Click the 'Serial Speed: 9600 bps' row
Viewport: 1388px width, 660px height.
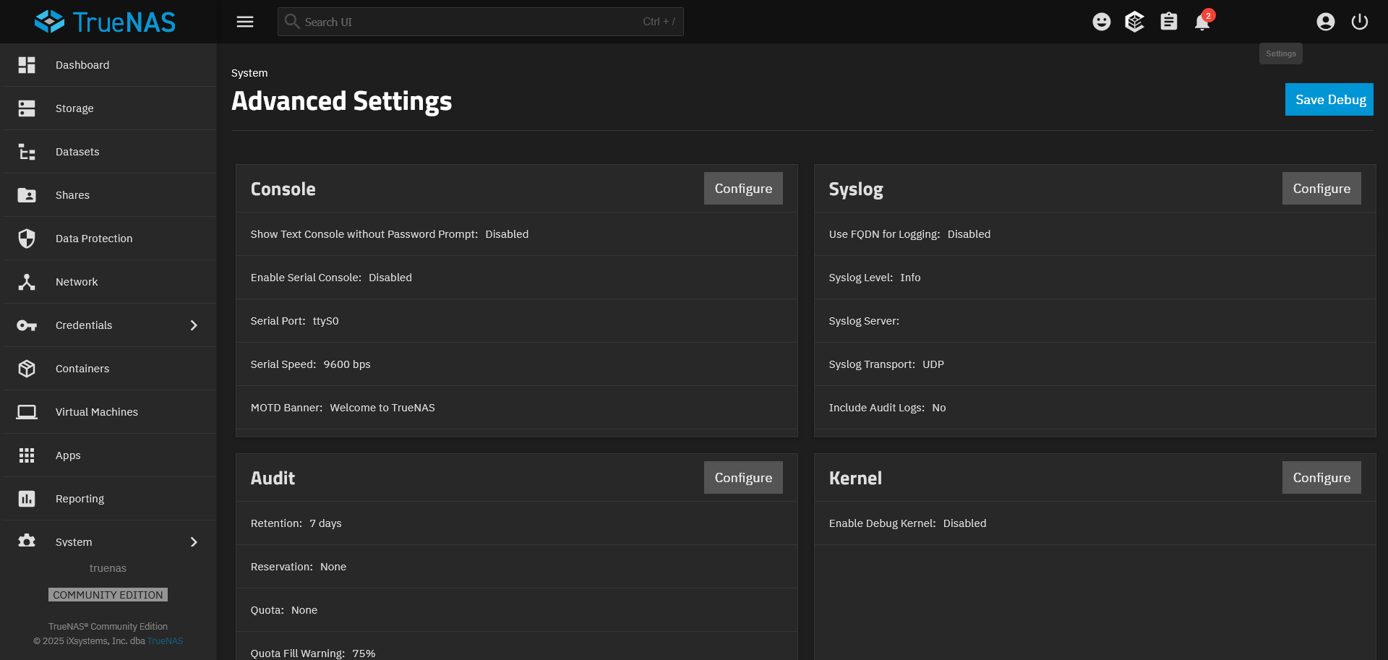pos(517,364)
